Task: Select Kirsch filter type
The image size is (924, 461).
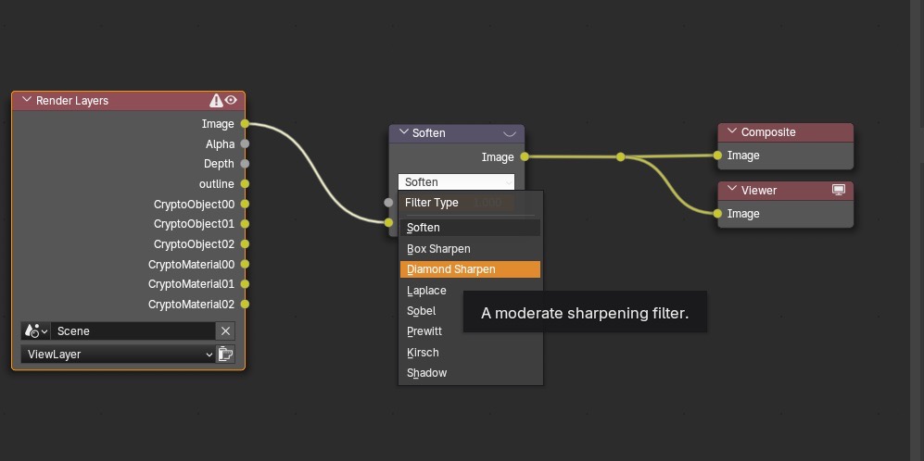Action: click(470, 352)
